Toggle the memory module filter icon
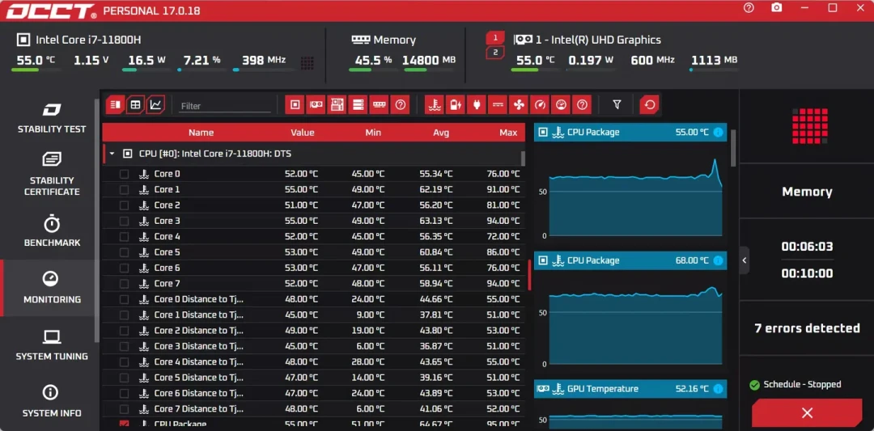The height and width of the screenshot is (431, 874). pyautogui.click(x=379, y=104)
